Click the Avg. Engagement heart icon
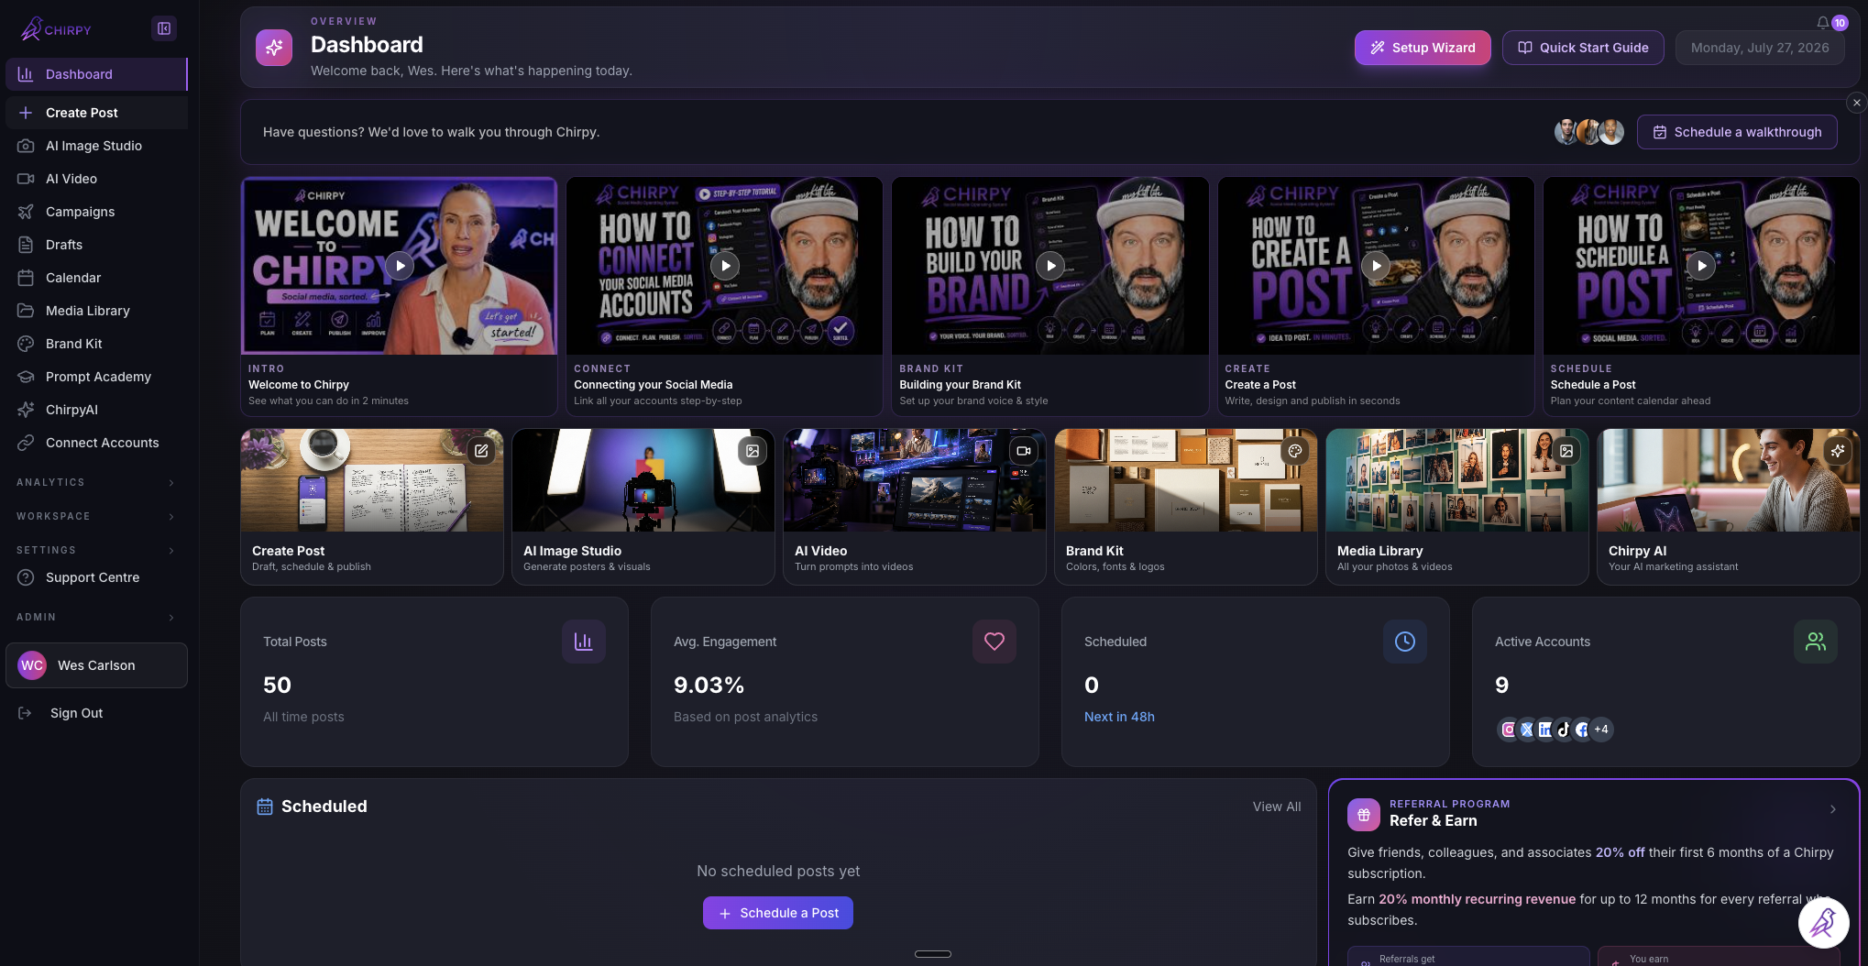 pos(994,642)
